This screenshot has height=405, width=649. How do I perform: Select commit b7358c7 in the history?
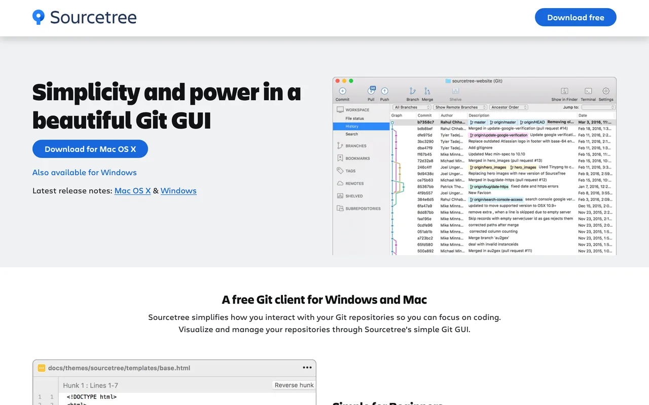point(503,122)
